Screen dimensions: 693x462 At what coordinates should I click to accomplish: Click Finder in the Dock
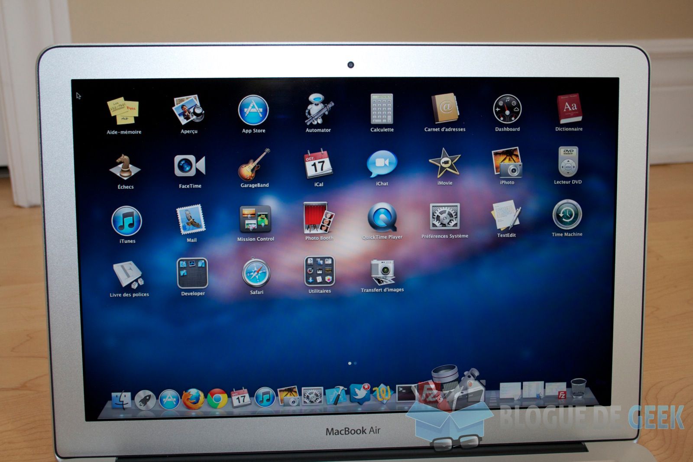[x=121, y=400]
